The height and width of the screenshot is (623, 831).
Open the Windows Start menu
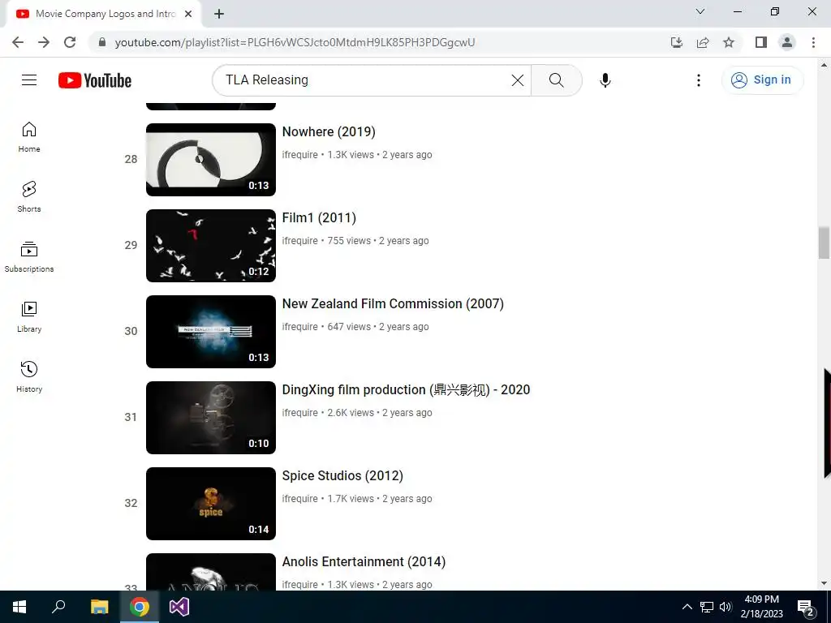click(x=19, y=607)
